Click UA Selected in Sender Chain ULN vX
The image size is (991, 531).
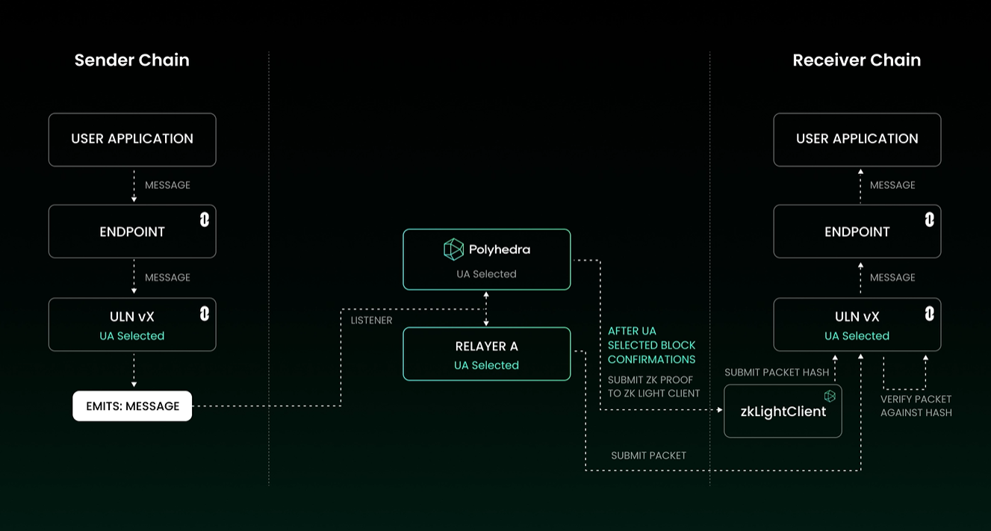pos(132,336)
